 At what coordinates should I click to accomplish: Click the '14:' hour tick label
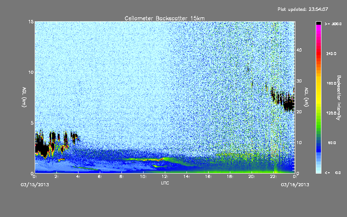click(x=187, y=177)
